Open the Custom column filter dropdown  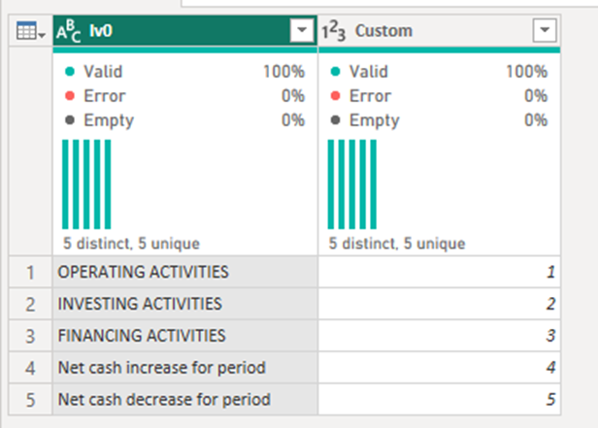tap(544, 32)
